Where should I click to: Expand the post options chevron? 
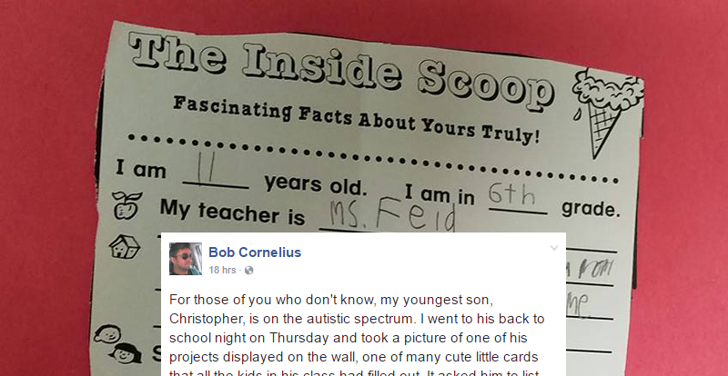553,248
